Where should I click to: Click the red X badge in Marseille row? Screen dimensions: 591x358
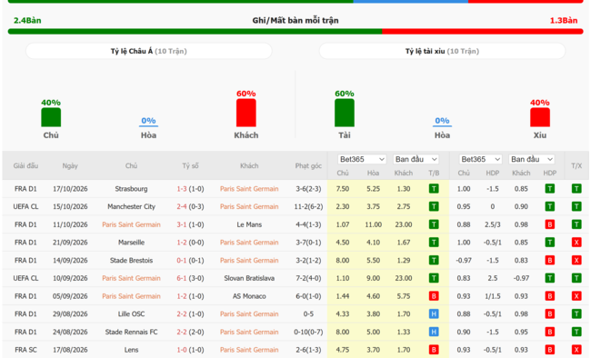(576, 243)
